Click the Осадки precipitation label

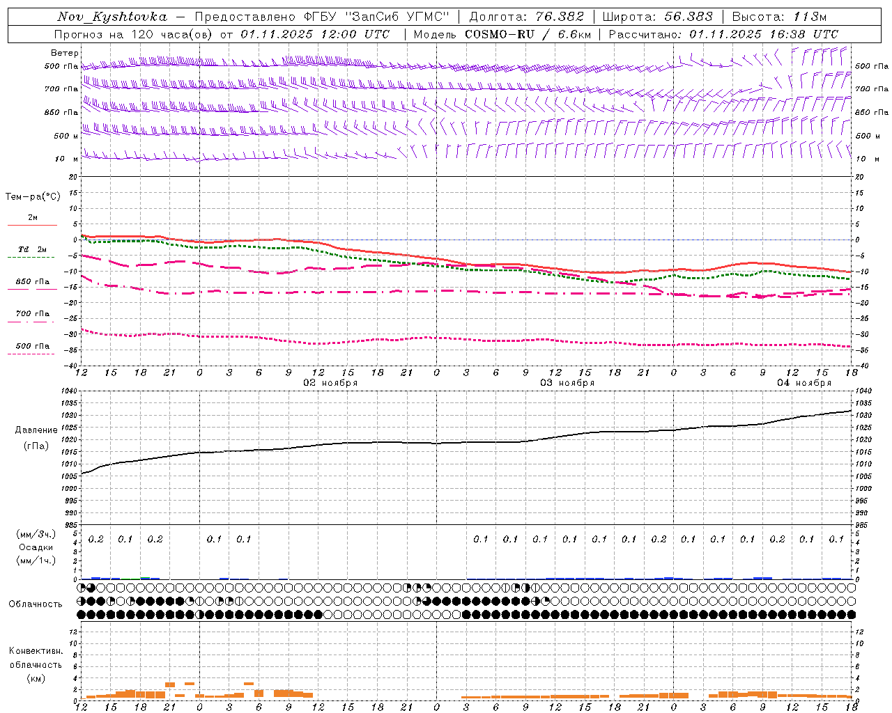tap(36, 547)
